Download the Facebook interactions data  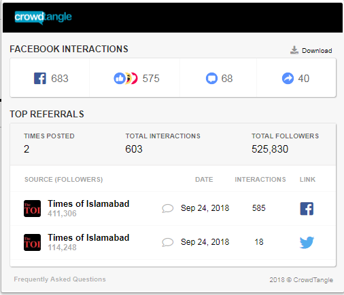coord(311,50)
